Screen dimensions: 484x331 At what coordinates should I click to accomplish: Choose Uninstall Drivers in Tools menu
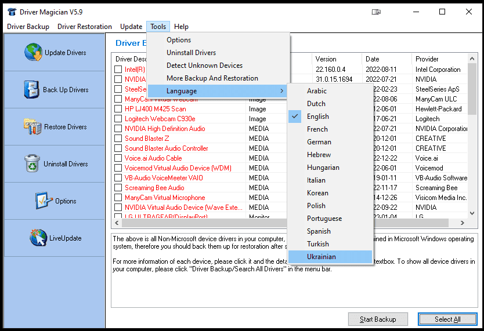218,53
